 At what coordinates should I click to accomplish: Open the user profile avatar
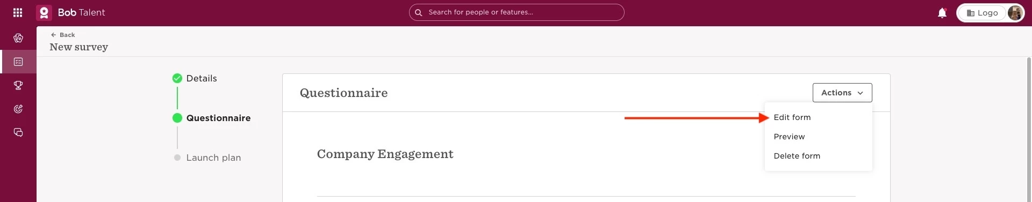[x=1015, y=13]
